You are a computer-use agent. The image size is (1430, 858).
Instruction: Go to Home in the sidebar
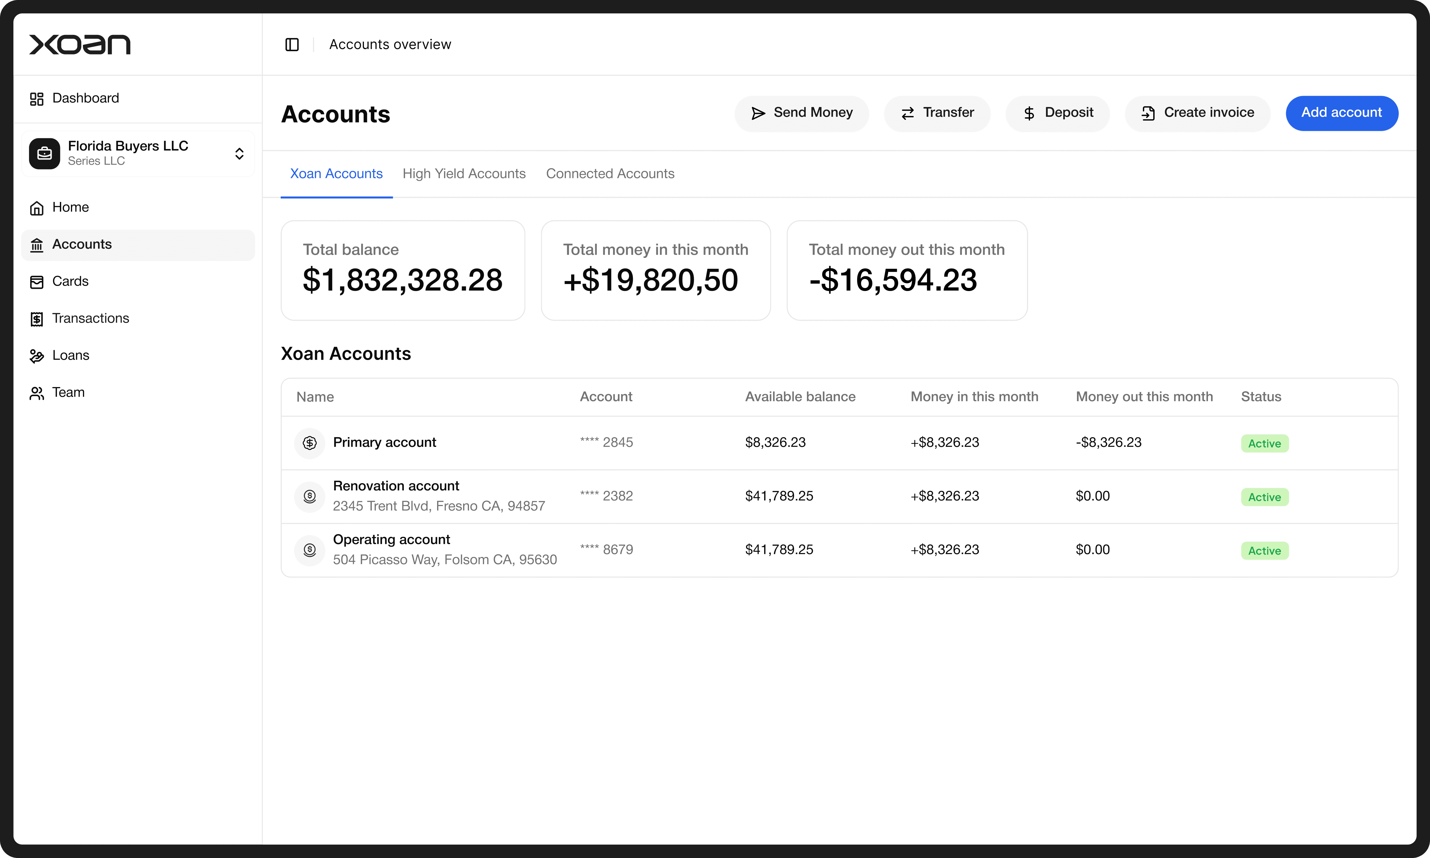70,208
